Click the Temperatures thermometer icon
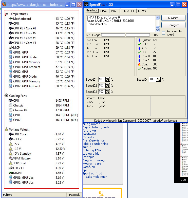Screen dimensions: 188x198 coord(6,14)
